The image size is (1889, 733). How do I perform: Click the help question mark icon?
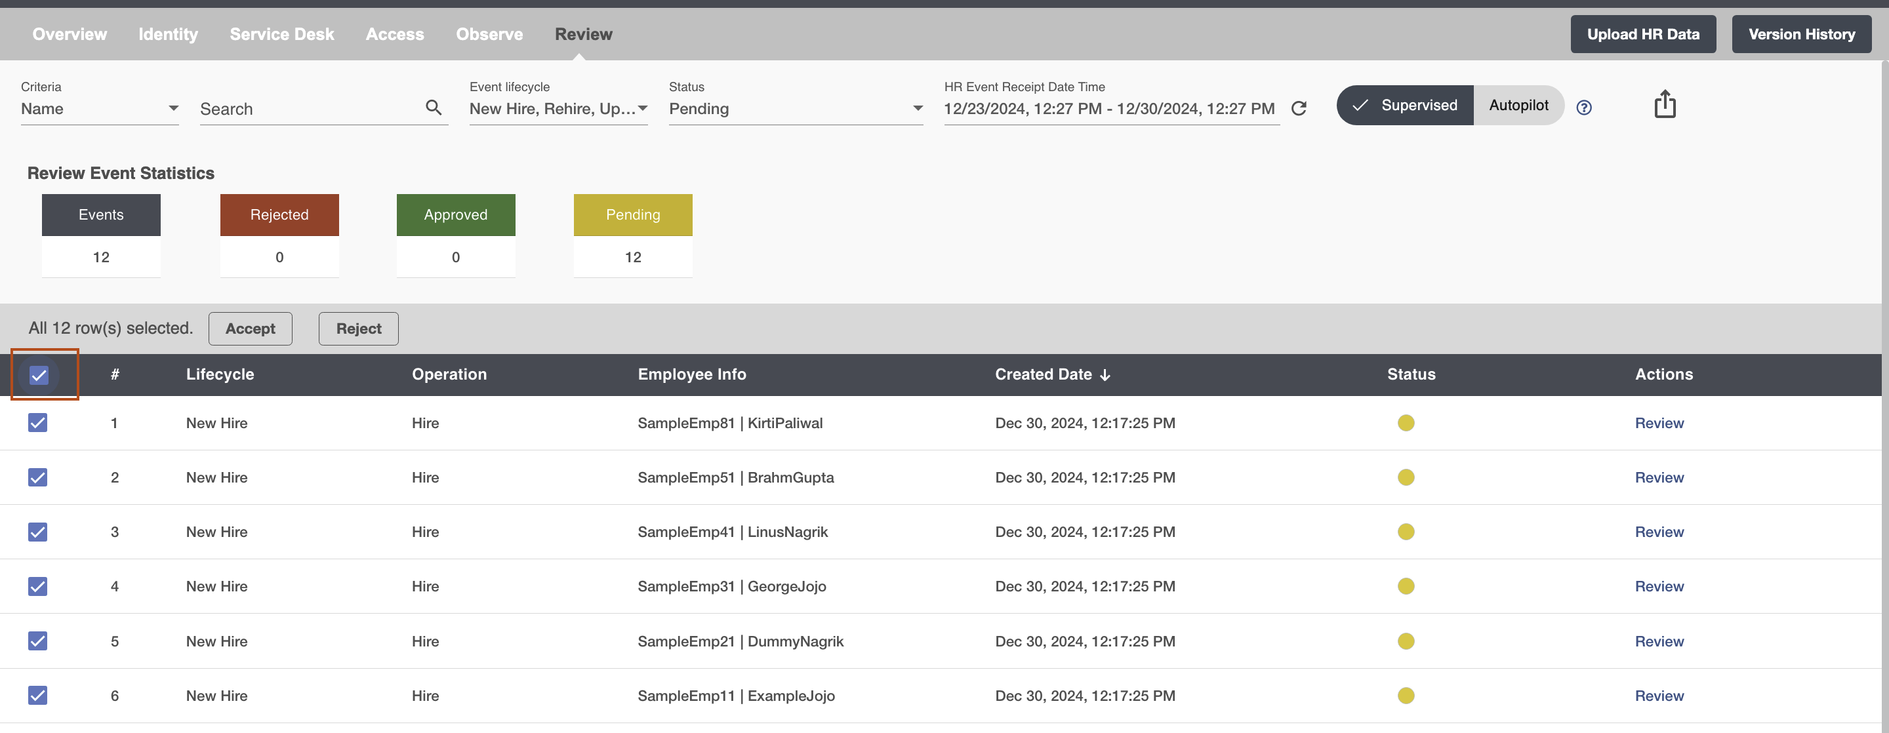click(x=1584, y=107)
